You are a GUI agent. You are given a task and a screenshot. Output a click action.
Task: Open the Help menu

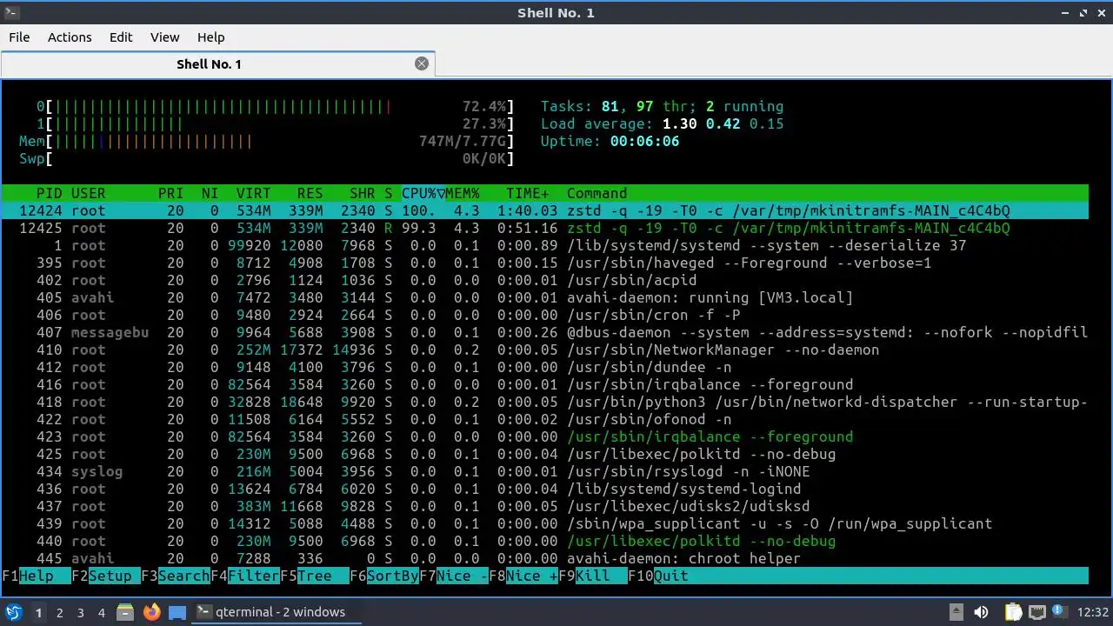210,37
